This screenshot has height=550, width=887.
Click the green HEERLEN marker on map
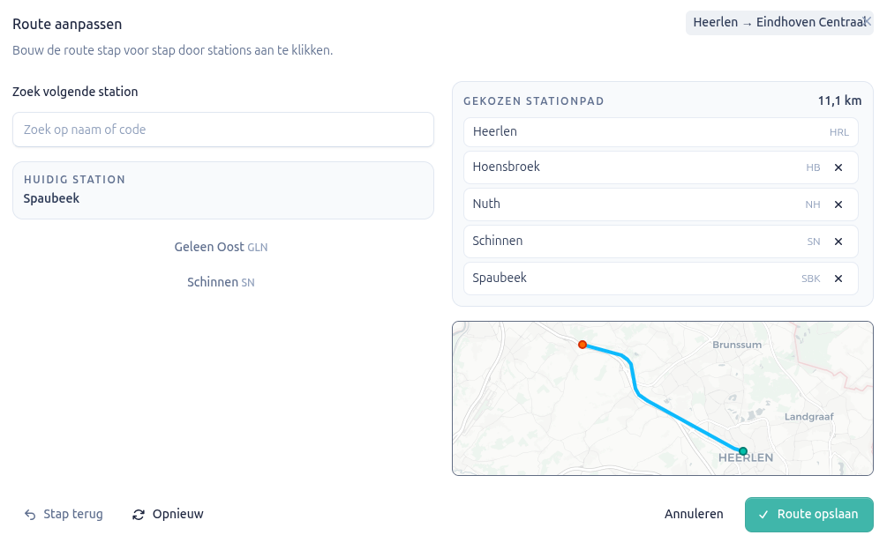pyautogui.click(x=744, y=450)
